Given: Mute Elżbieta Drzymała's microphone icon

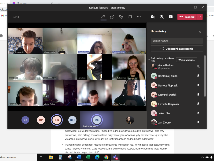Looking at the screenshot, I should click(x=198, y=104).
